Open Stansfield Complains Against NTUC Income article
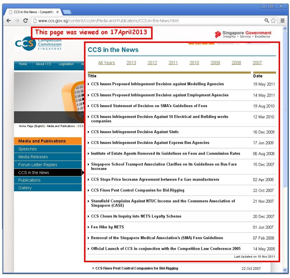 pos(163,203)
